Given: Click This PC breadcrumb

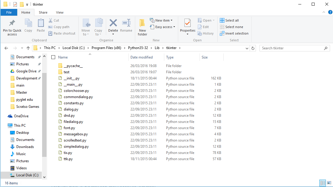Looking at the screenshot, I should (x=50, y=48).
